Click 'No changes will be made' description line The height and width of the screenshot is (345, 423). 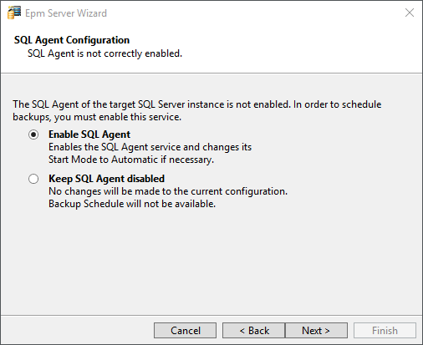168,191
